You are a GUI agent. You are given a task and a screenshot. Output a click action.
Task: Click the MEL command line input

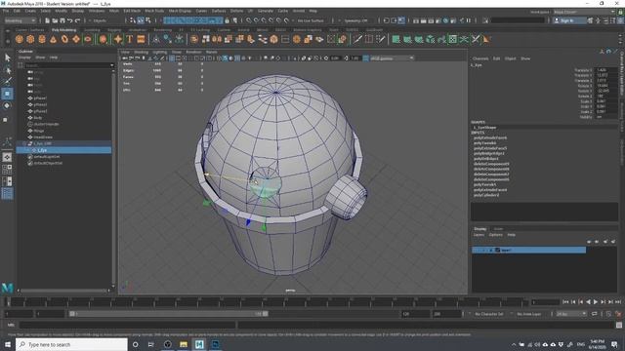[x=128, y=325]
